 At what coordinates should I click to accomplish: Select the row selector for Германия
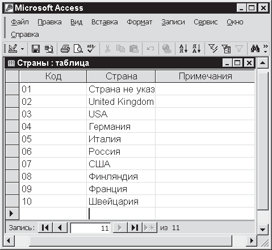coord(12,126)
